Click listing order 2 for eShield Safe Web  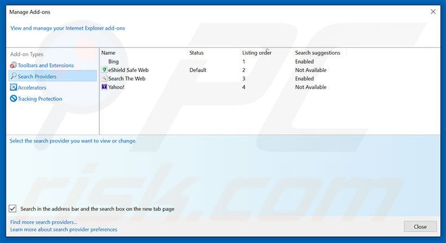click(x=244, y=70)
